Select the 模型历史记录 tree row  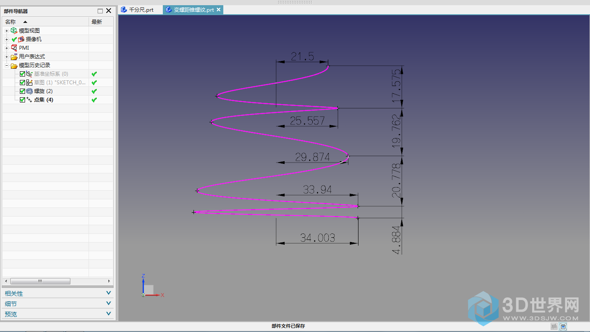(x=57, y=65)
